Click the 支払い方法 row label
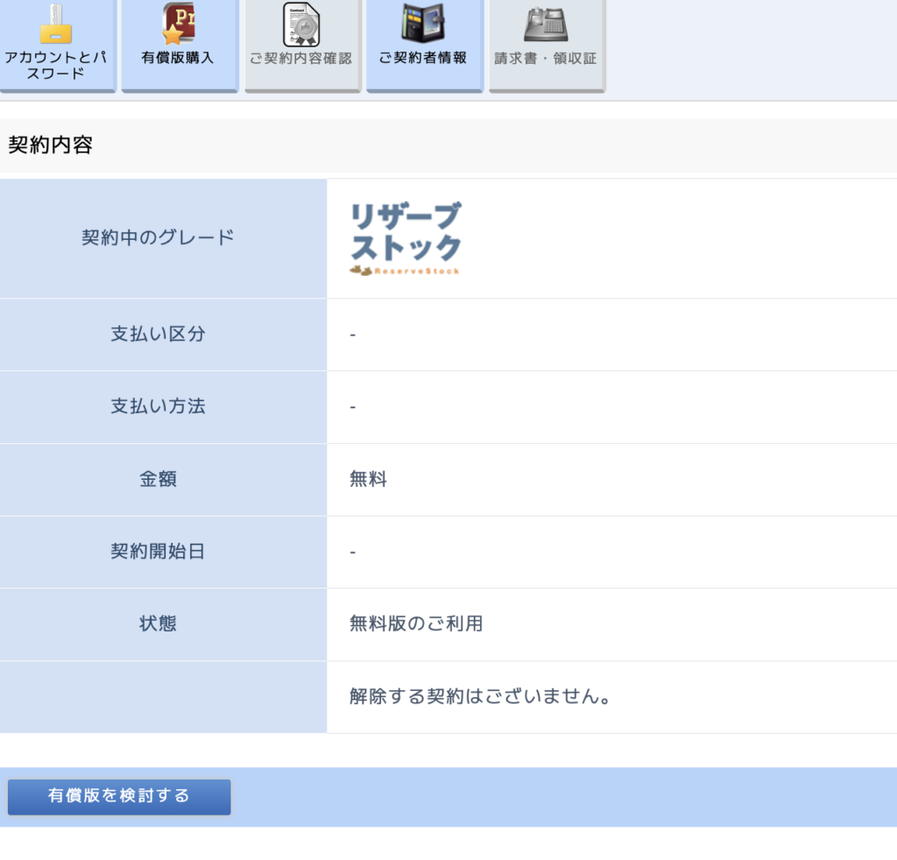Viewport: 897px width, 860px height. 158,406
